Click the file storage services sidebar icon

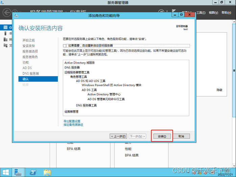click(x=5, y=45)
